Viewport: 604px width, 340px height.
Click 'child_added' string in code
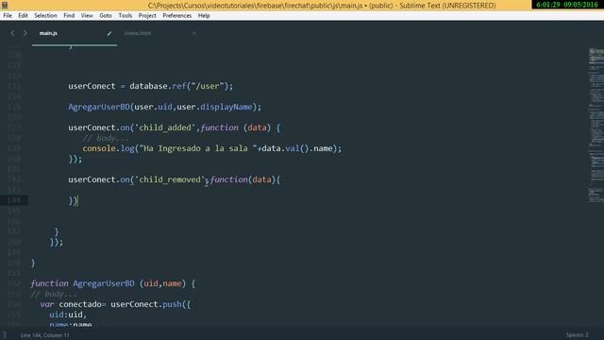click(165, 127)
